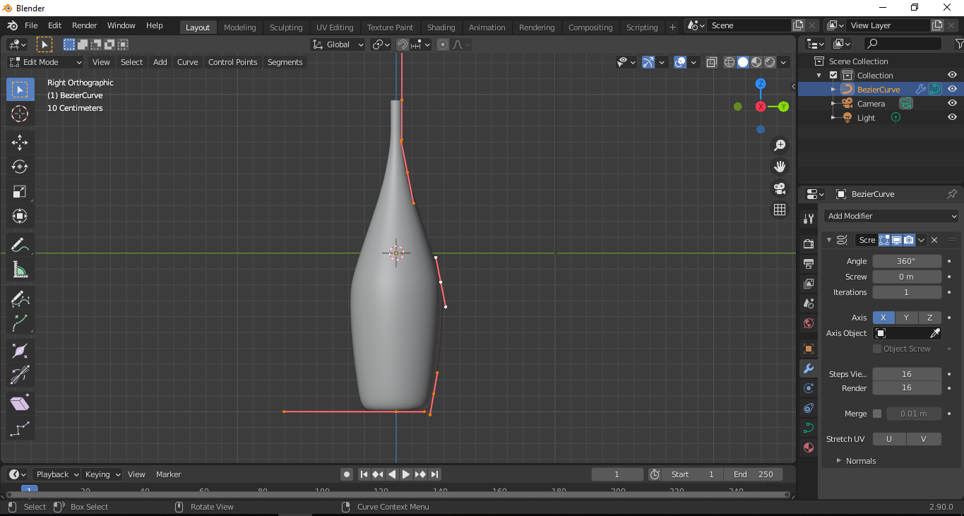This screenshot has width=964, height=516.
Task: Adjust the Angle slider set to 360°
Action: point(907,260)
